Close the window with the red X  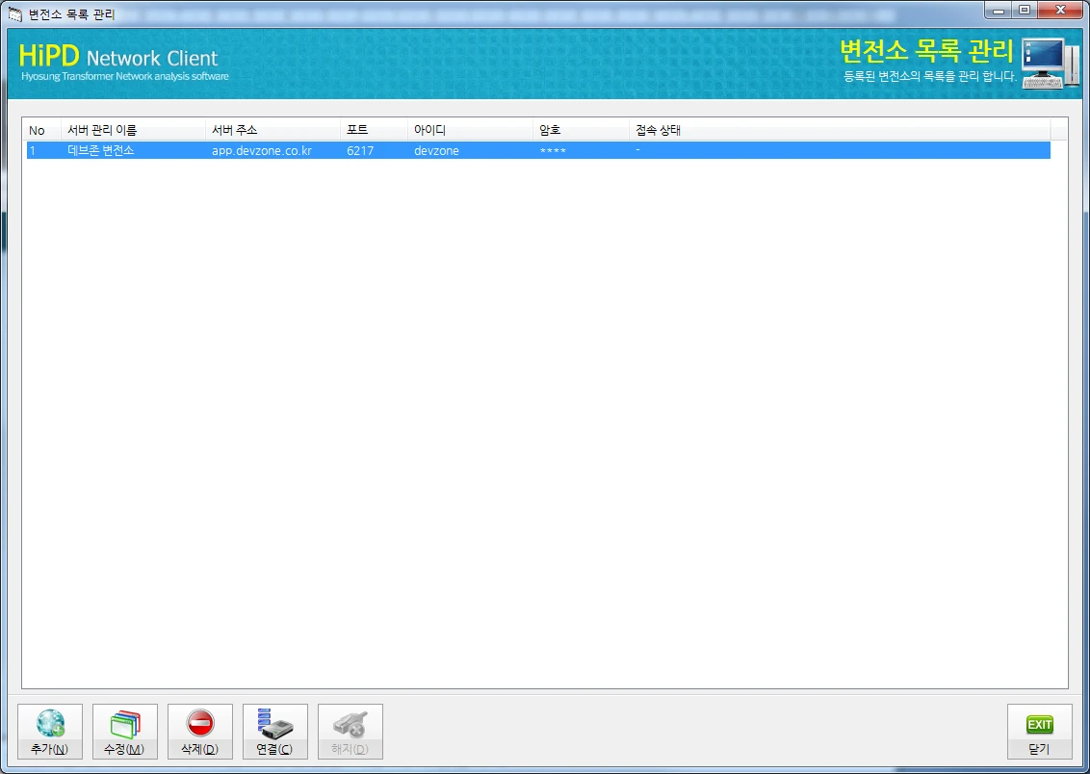coord(1060,11)
